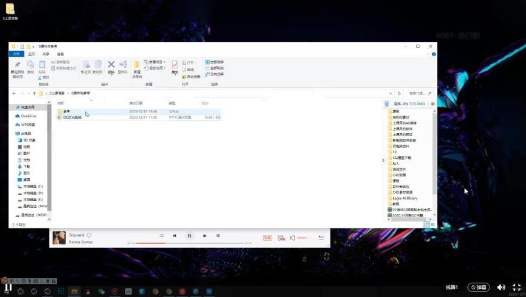Select Eagle-M.library in the right panel

click(x=403, y=199)
